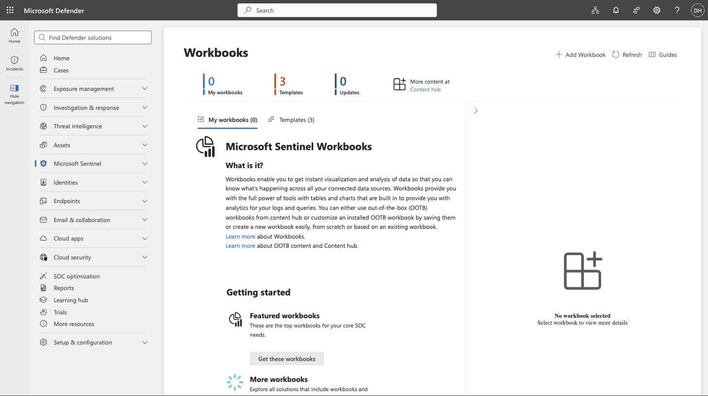
Task: Click the Templates count tile showing 3
Action: coord(289,85)
